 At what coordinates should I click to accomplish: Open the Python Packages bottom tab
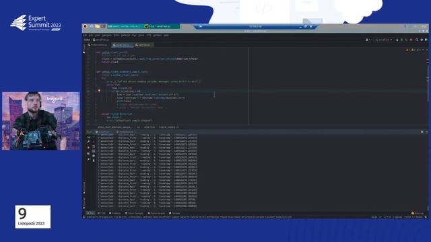pyautogui.click(x=135, y=213)
